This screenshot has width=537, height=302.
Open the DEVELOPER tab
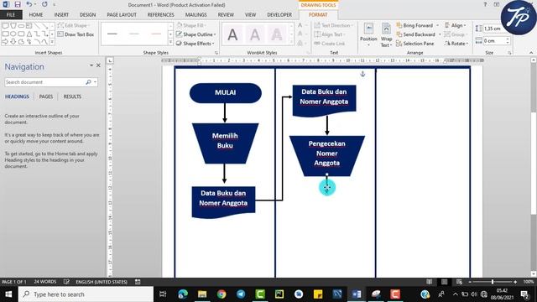pyautogui.click(x=279, y=15)
